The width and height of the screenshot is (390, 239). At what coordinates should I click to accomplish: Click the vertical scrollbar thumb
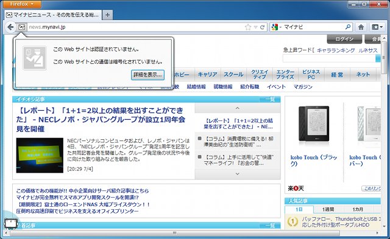(383, 57)
